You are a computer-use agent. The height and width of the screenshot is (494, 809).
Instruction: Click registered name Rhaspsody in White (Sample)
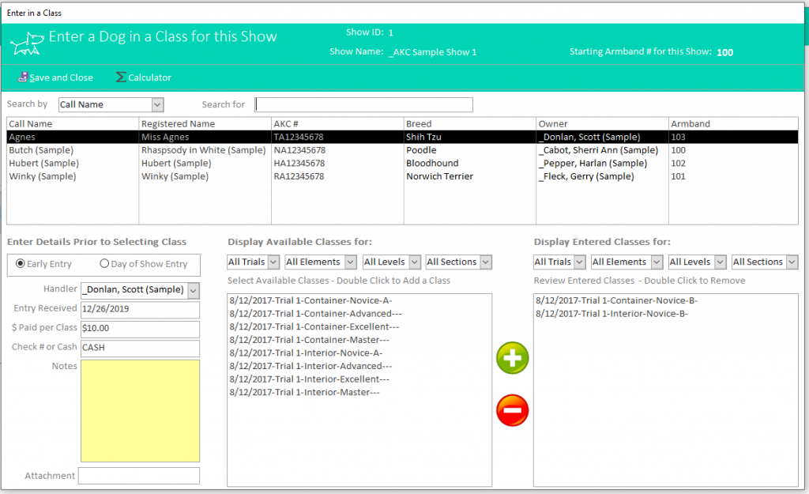tap(204, 150)
